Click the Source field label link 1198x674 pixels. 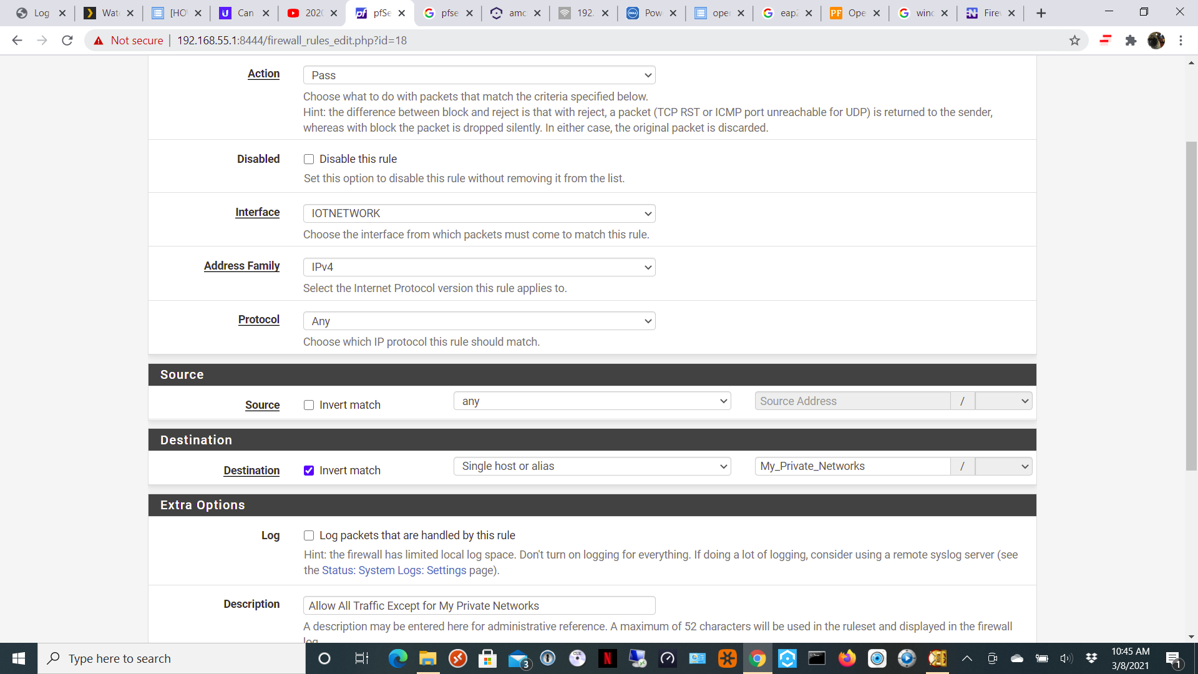tap(262, 405)
